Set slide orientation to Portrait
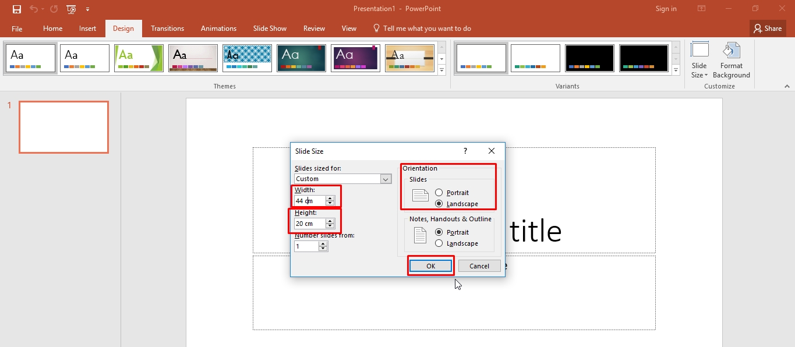The image size is (795, 347). [x=439, y=192]
